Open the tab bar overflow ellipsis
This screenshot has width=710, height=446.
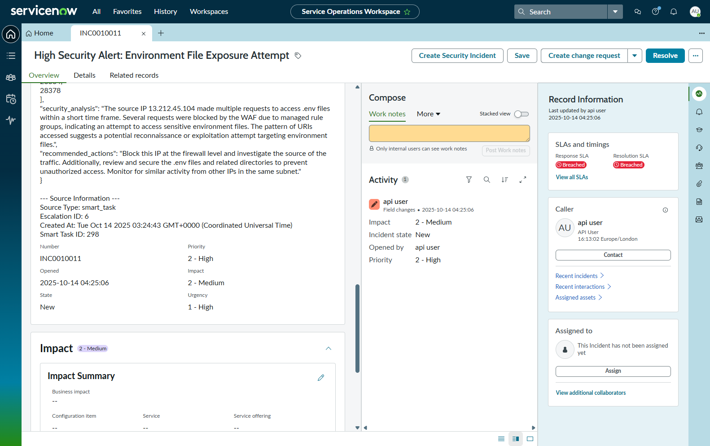[x=702, y=33]
